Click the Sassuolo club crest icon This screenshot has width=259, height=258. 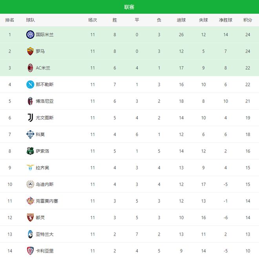(x=30, y=151)
